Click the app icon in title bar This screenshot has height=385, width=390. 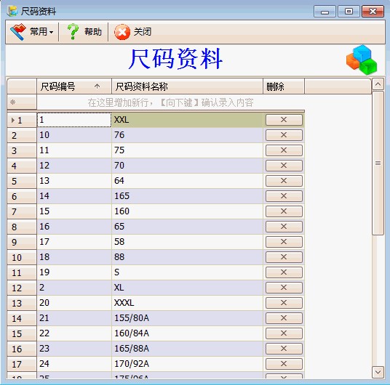[12, 11]
